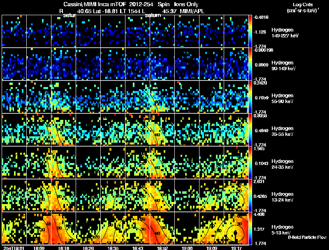
Task: Click the 'Hydrogen 13-24 keV' row label
Action: coord(283,197)
